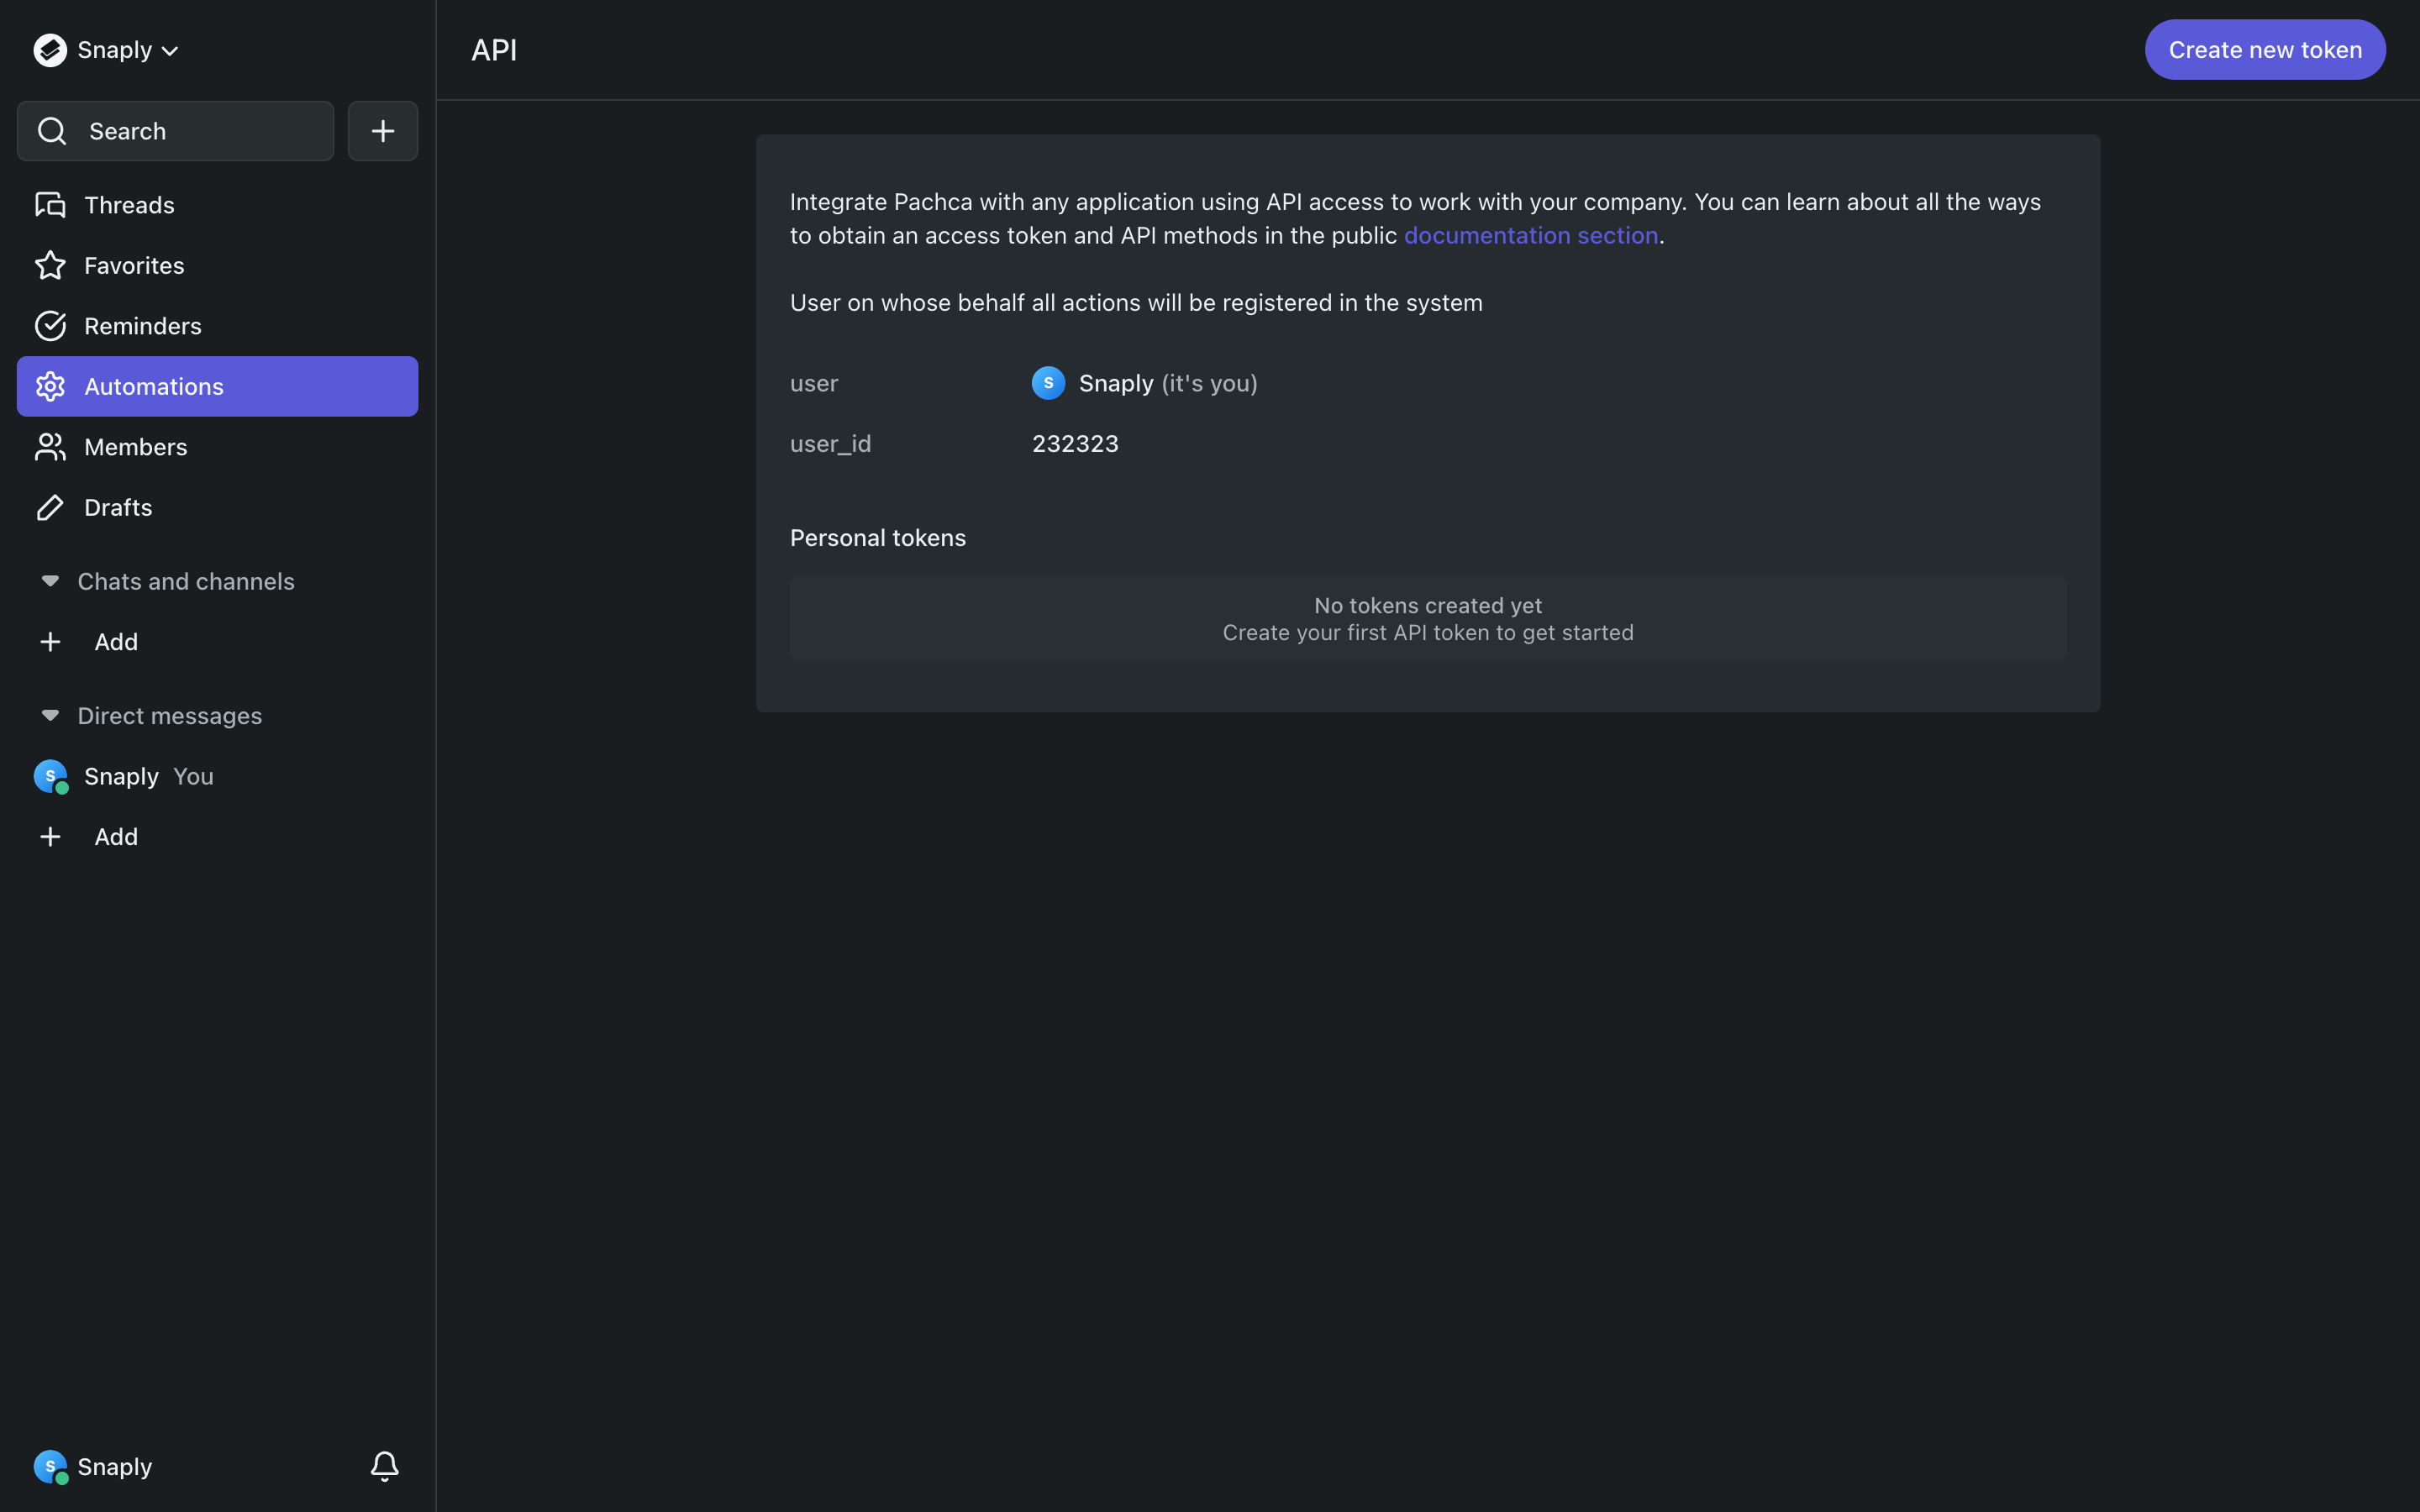Click the API page title
The image size is (2420, 1512).
pos(494,50)
